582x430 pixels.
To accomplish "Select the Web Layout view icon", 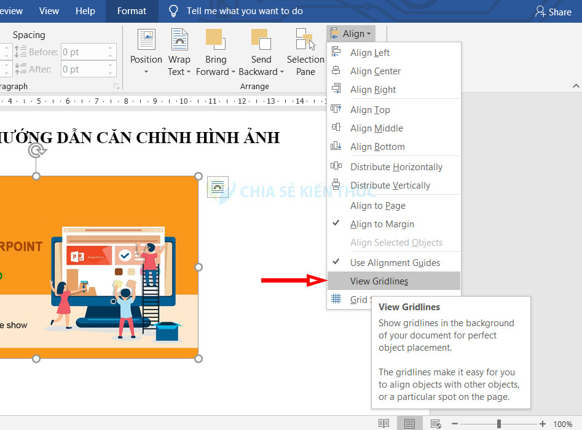I will pos(436,423).
